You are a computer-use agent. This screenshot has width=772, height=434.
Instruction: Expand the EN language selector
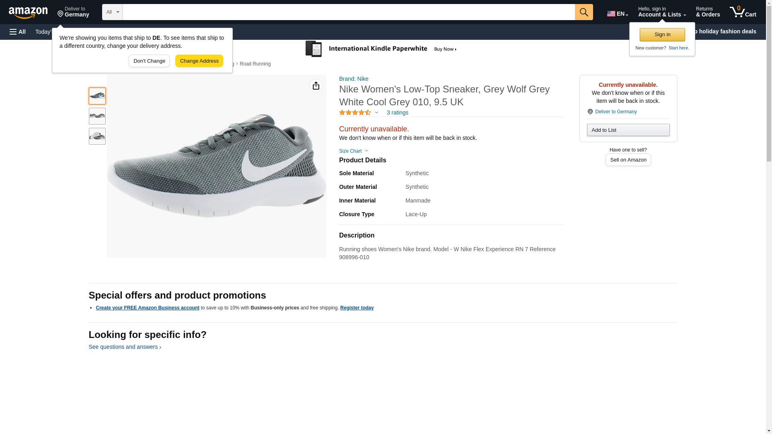tap(618, 14)
